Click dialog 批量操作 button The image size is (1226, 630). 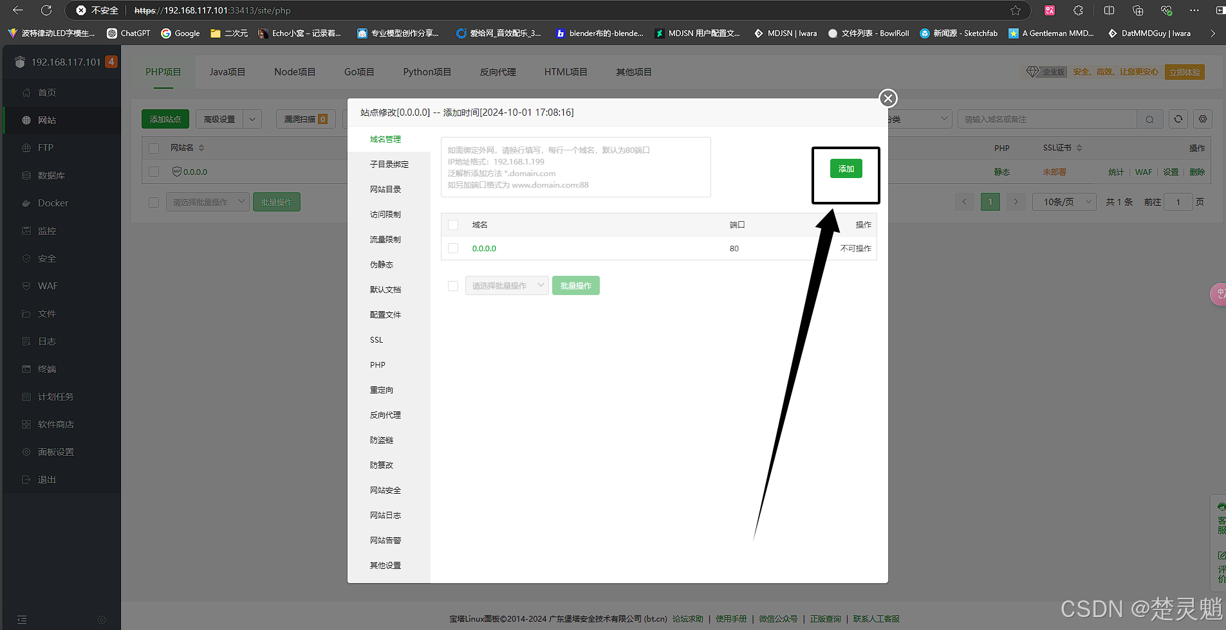point(576,285)
